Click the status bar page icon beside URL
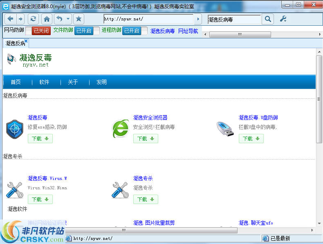 click(69, 238)
